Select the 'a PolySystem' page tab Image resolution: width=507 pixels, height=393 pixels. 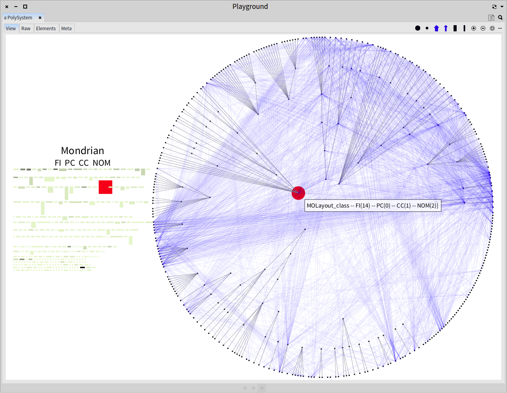click(x=18, y=17)
